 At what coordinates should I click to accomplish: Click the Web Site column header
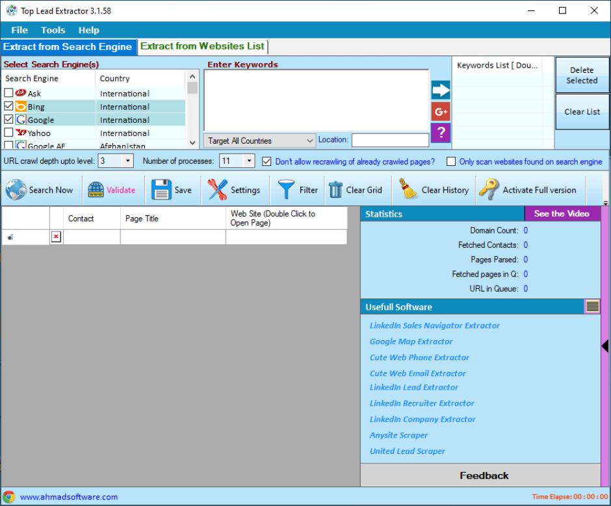coord(287,219)
